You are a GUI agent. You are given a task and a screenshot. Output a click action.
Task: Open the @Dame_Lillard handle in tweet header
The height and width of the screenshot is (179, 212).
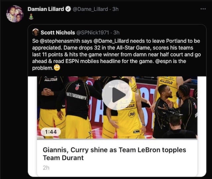point(90,9)
